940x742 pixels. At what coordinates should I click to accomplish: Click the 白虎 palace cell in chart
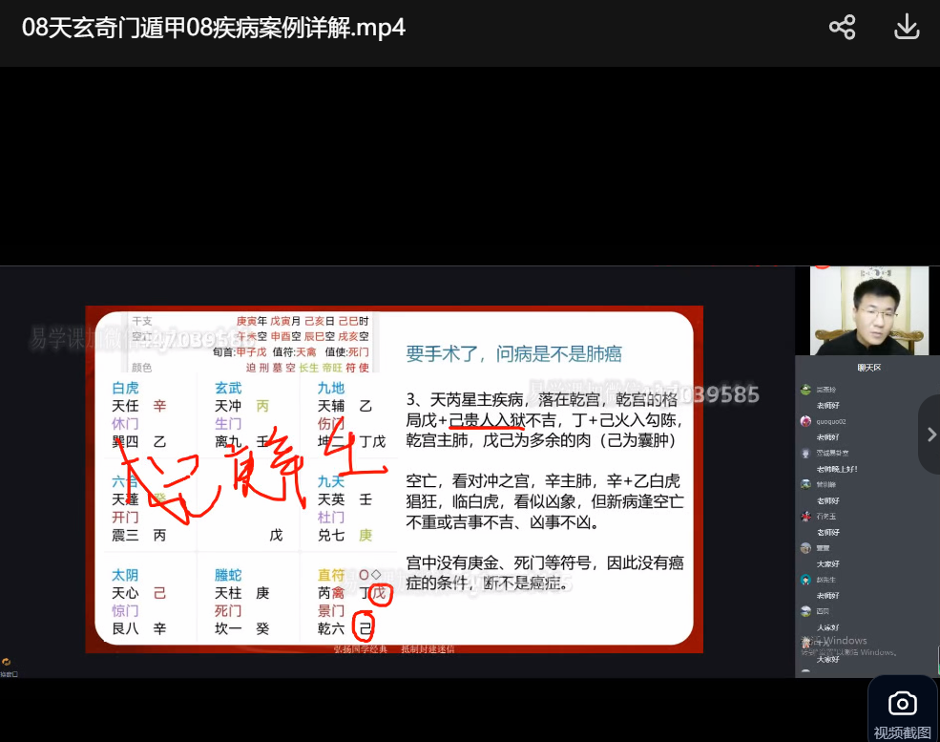click(x=145, y=413)
